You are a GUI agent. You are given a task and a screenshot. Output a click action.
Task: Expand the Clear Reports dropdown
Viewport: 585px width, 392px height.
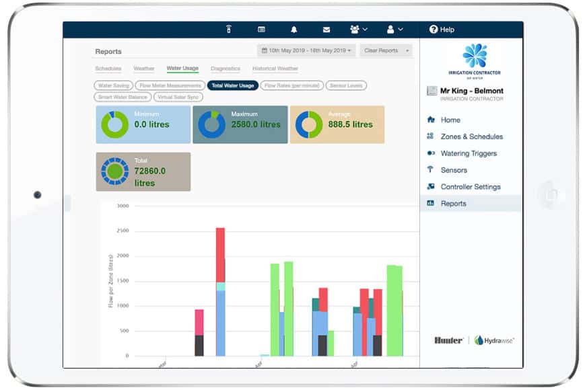386,50
